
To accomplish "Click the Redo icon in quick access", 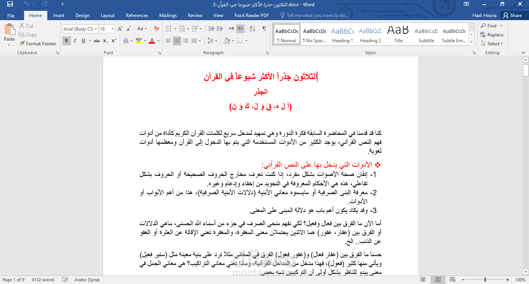I will click(45, 4).
